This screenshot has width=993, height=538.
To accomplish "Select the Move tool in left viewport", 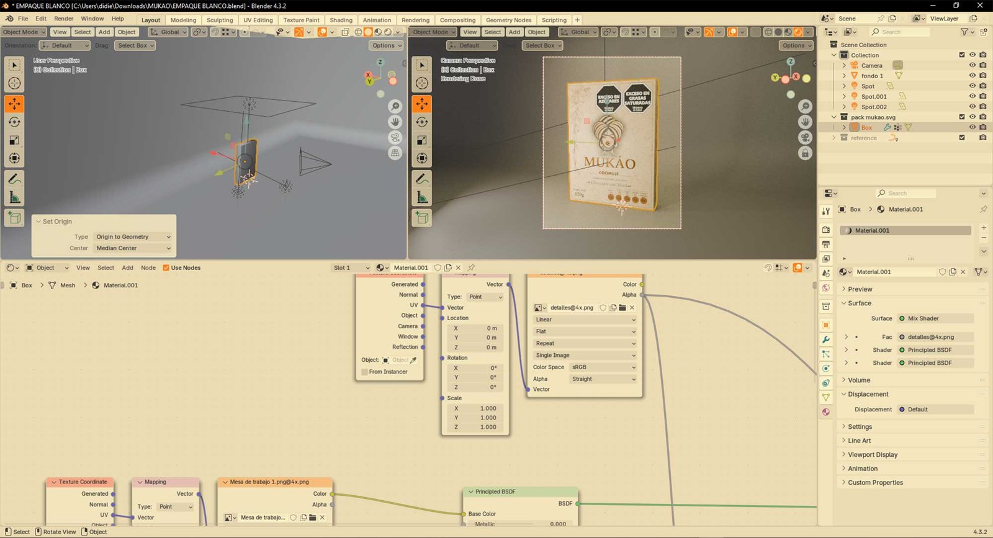I will click(x=14, y=104).
